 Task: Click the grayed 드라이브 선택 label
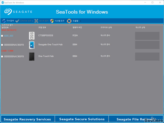pyautogui.click(x=26, y=21)
